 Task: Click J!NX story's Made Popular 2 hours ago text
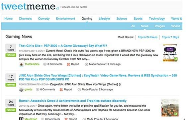tap(97, 89)
